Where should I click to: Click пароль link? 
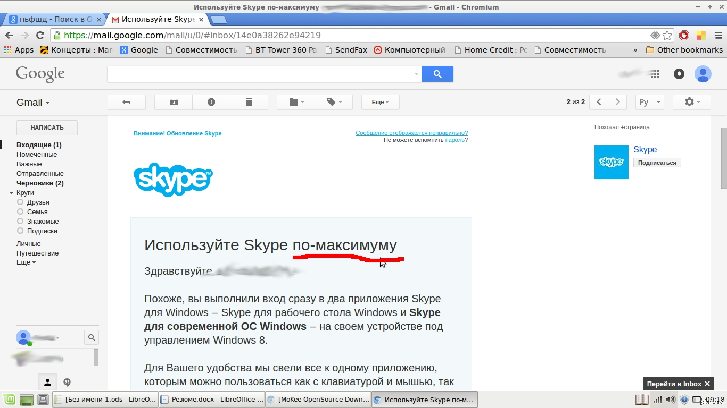(455, 140)
